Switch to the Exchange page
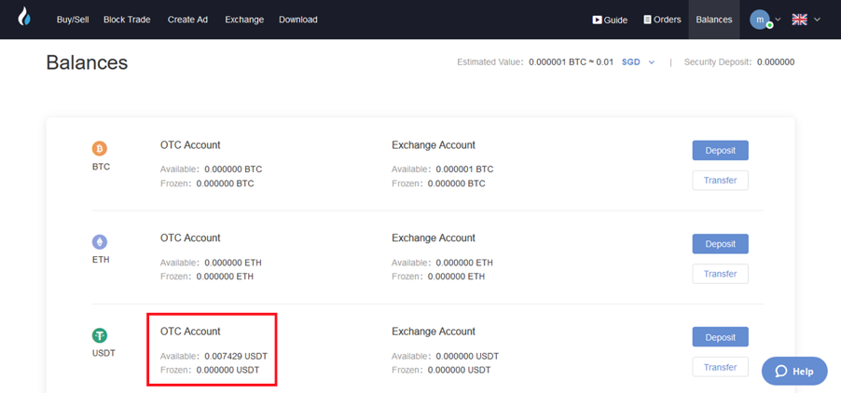This screenshot has width=841, height=393. pyautogui.click(x=244, y=20)
